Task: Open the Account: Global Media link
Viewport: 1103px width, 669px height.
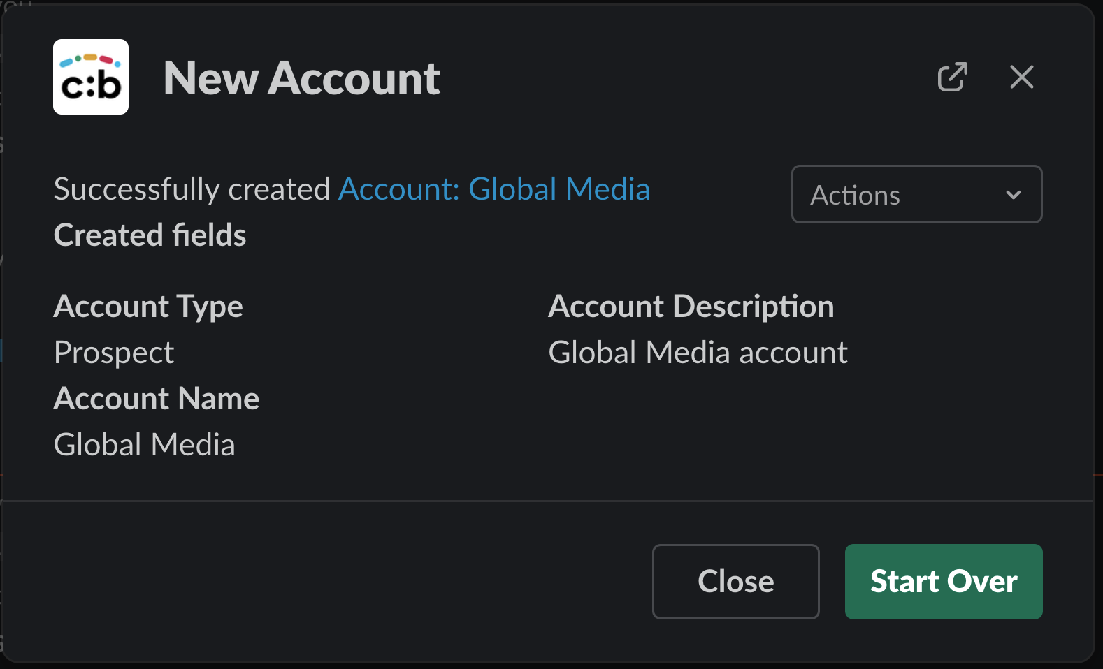Action: [x=494, y=189]
